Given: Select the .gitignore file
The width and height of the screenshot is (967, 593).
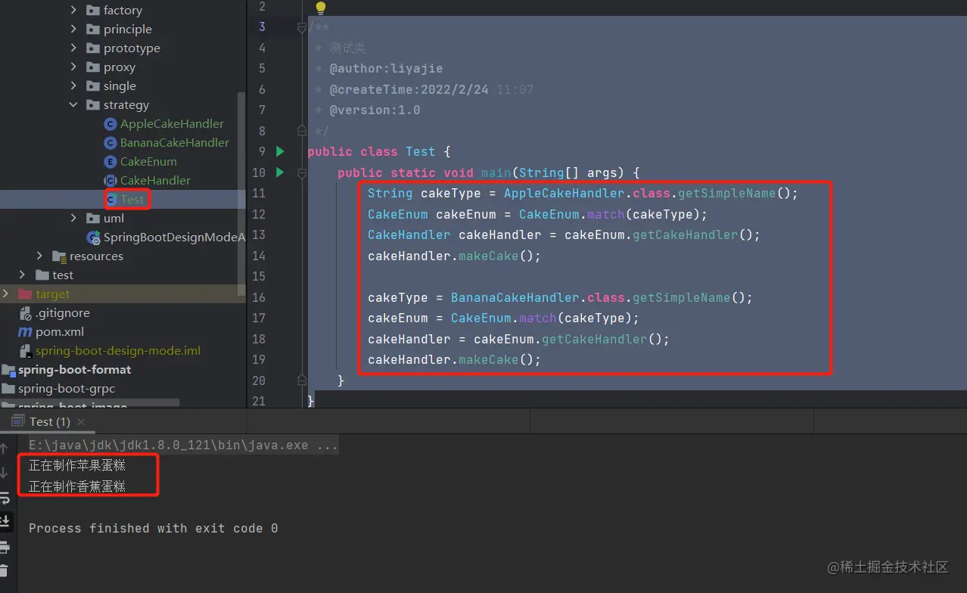Looking at the screenshot, I should click(x=63, y=313).
